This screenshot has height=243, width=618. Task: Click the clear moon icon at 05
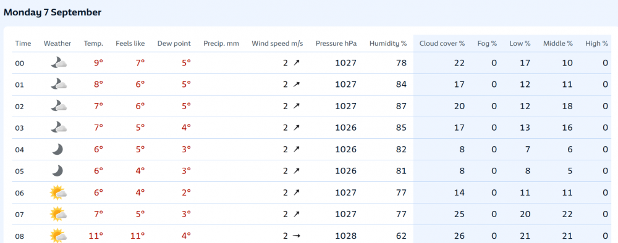click(x=58, y=171)
